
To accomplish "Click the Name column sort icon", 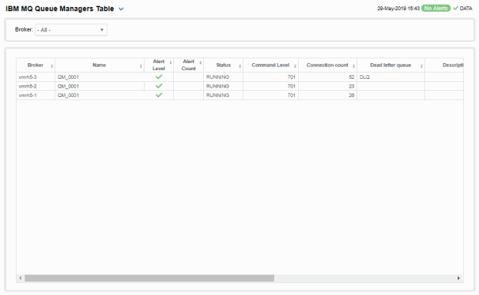I will [141, 66].
